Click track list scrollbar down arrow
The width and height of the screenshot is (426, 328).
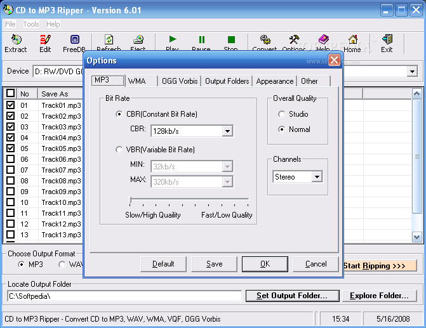click(x=416, y=237)
